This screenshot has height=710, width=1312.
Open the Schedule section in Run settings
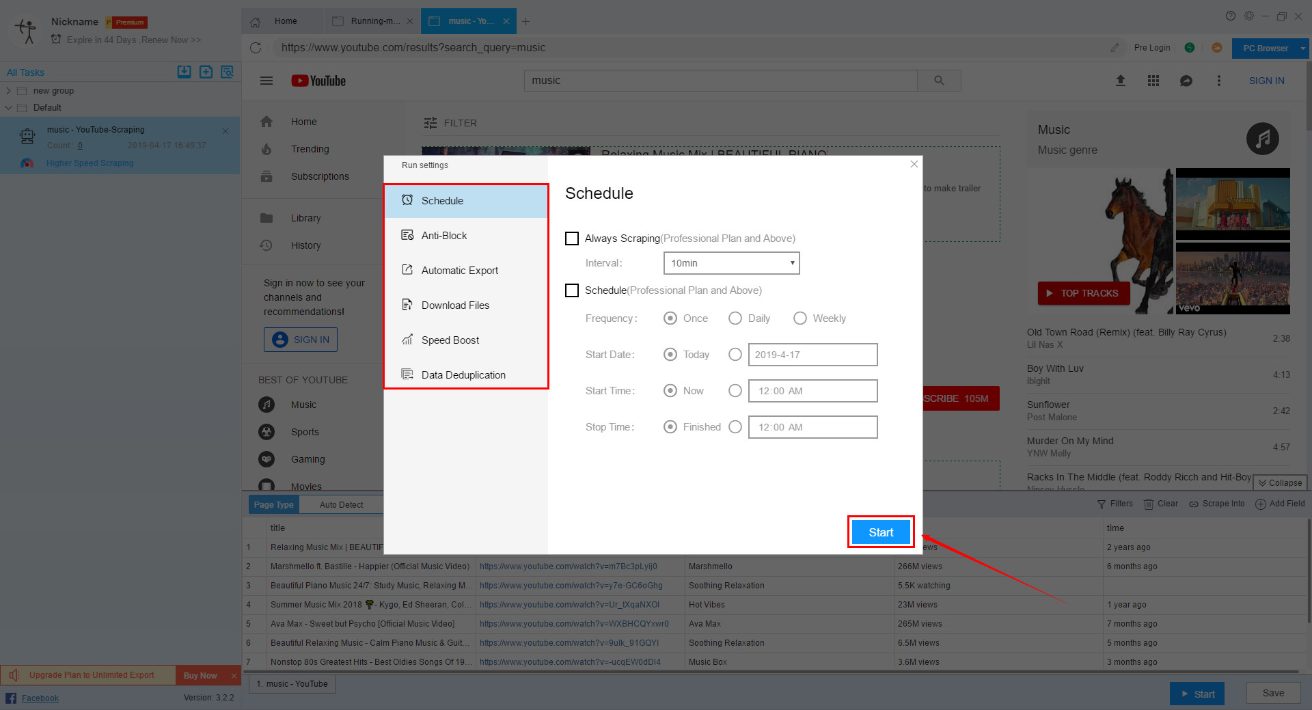click(x=466, y=201)
